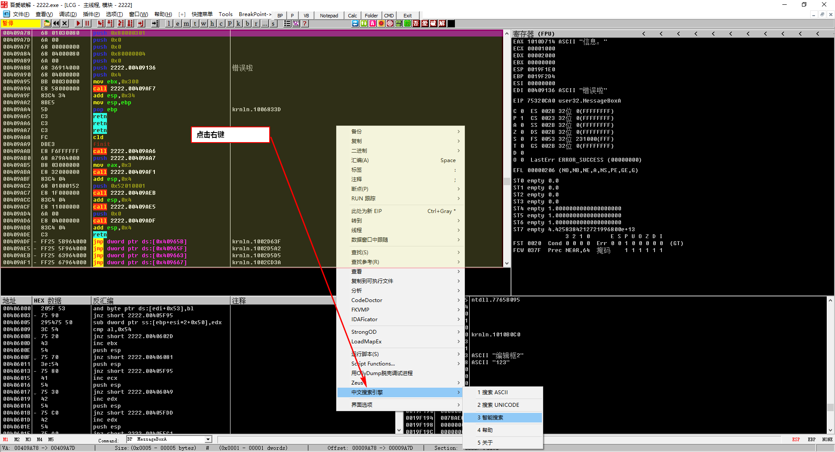Show handles with 'h' button

point(213,23)
